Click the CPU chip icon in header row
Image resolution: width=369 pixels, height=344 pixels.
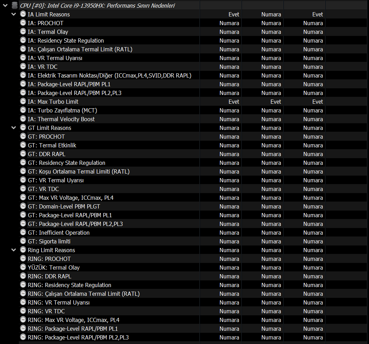15,6
